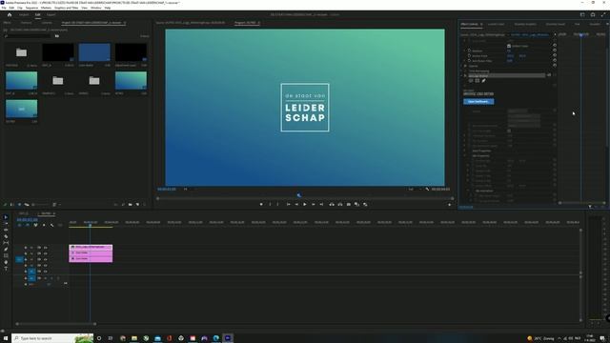
Task: Switch to the Lumetri Color tab
Action: click(496, 24)
